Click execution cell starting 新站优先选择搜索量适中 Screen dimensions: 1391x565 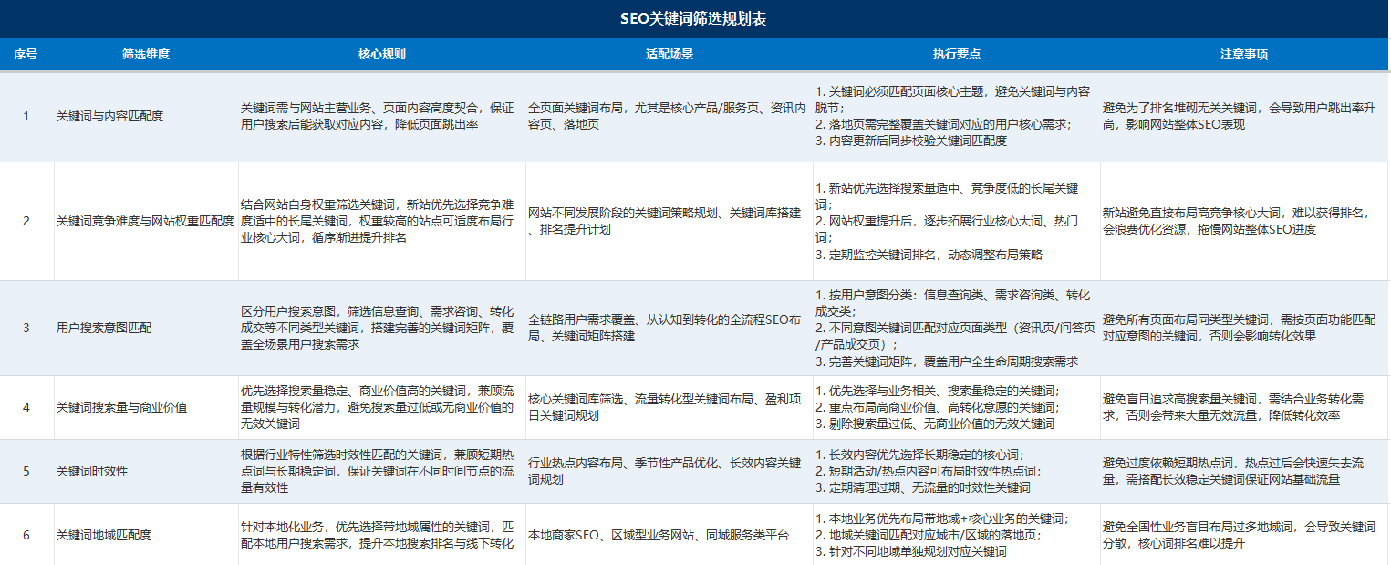click(x=957, y=221)
